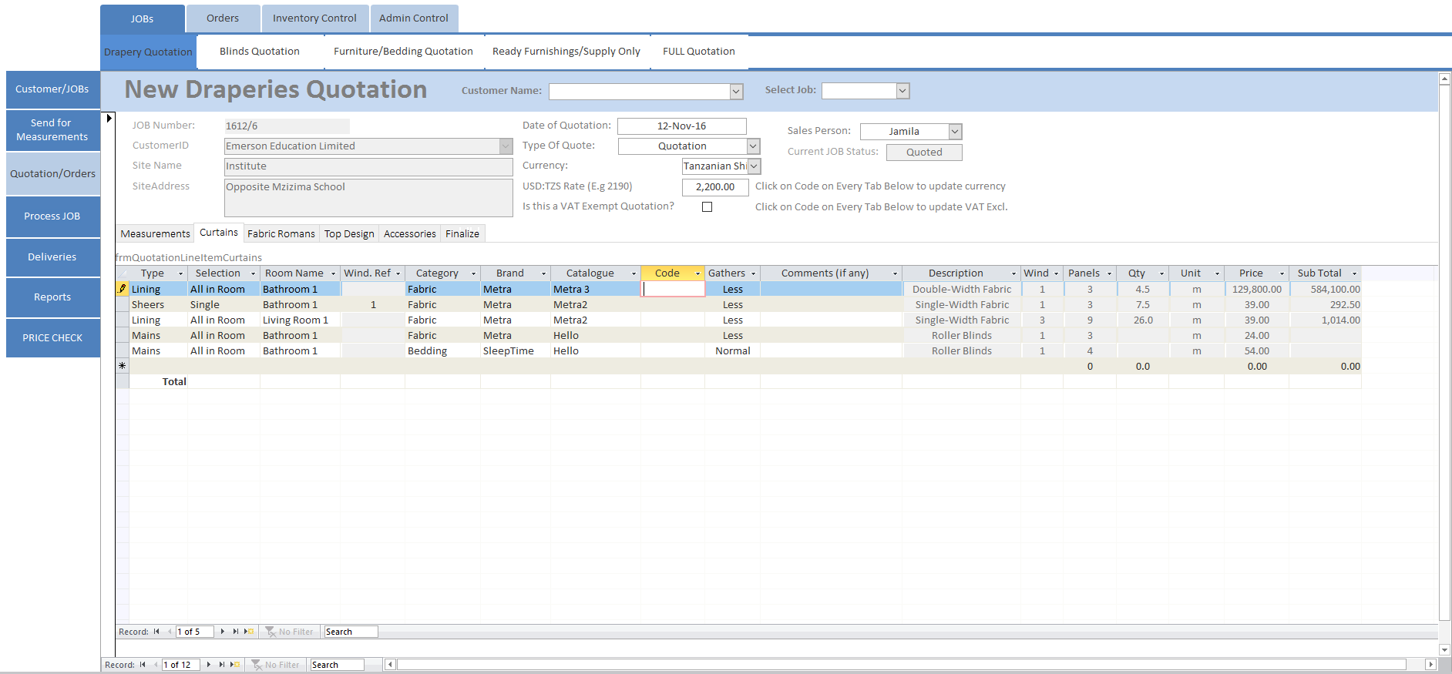Image resolution: width=1452 pixels, height=674 pixels.
Task: Jump to last record in the 5-record navigator
Action: pyautogui.click(x=236, y=632)
